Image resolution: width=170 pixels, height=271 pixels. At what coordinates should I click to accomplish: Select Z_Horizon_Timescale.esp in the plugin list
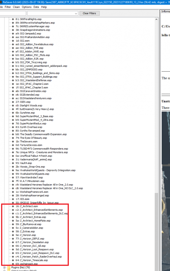click(34, 260)
